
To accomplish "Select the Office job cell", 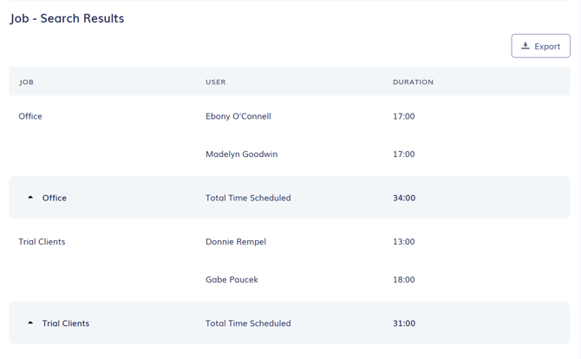I will pyautogui.click(x=30, y=116).
